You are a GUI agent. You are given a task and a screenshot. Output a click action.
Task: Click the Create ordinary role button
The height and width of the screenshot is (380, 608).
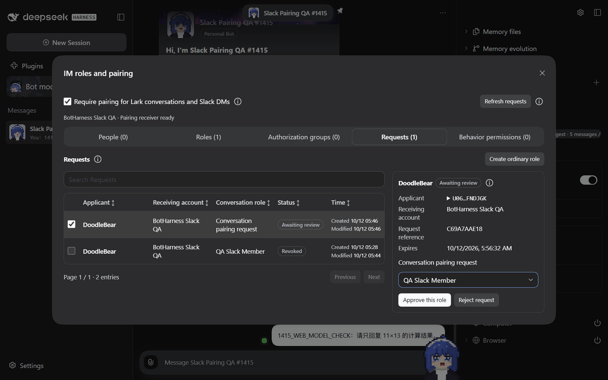[x=514, y=159]
